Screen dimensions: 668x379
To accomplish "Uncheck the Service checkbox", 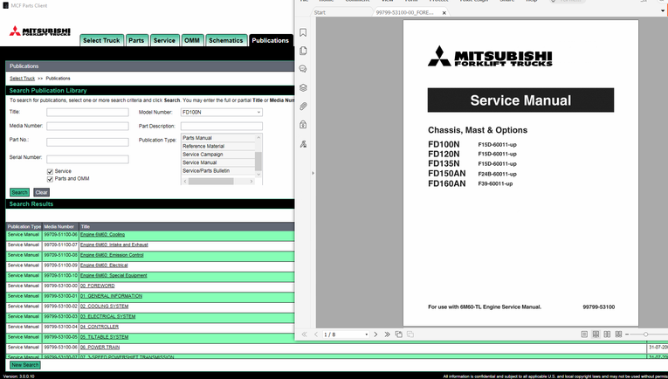I will tap(51, 171).
